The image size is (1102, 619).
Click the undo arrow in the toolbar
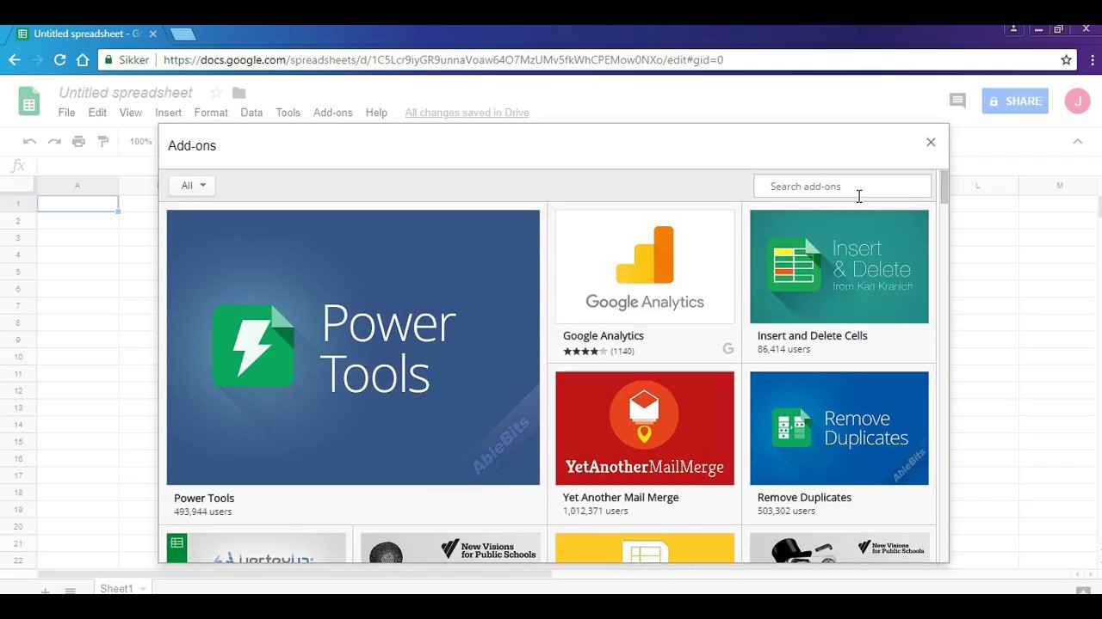pos(30,141)
